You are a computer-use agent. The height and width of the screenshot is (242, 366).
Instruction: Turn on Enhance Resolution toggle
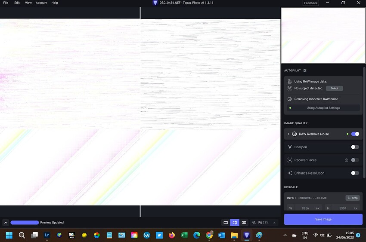pyautogui.click(x=355, y=173)
